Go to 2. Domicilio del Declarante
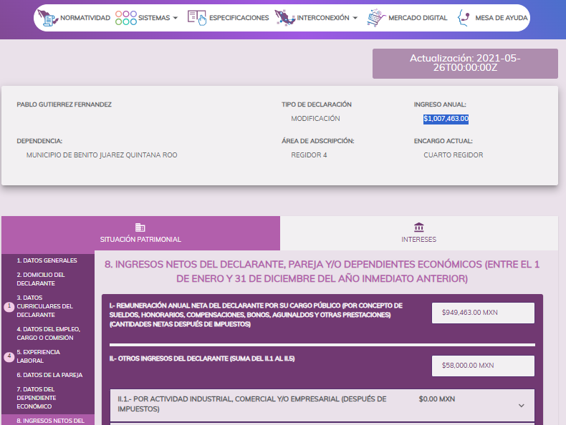The width and height of the screenshot is (566, 425). [41, 278]
